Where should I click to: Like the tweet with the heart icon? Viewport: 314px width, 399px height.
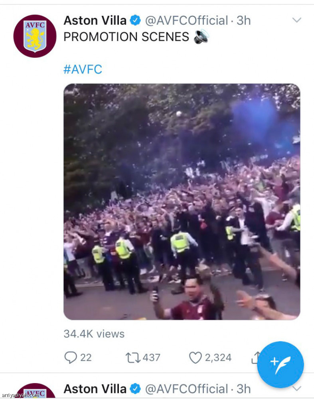pyautogui.click(x=195, y=358)
